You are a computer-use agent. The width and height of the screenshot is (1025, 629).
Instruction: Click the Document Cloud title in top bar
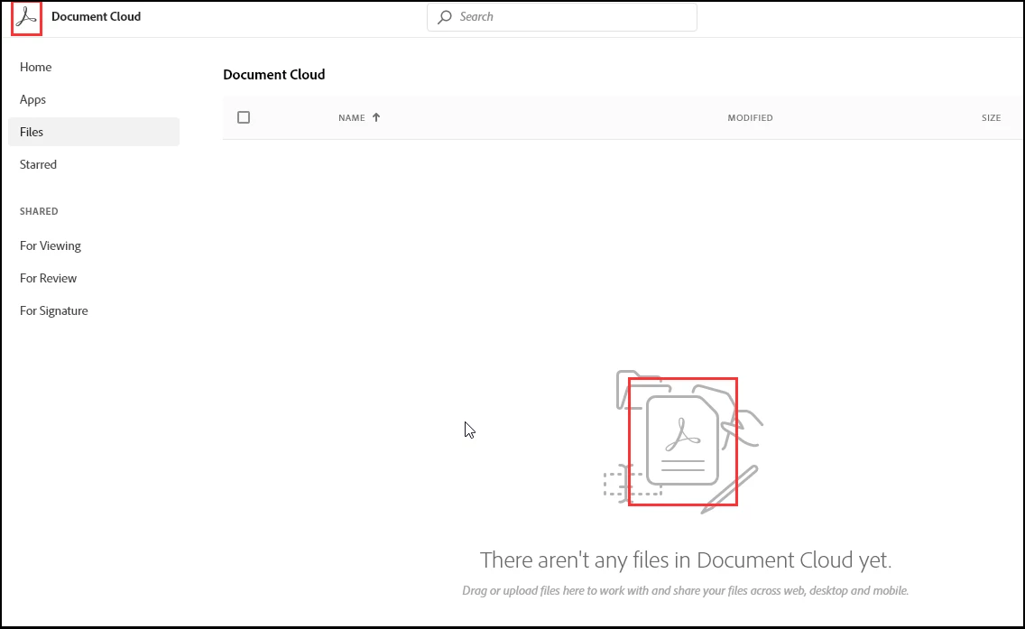point(96,16)
